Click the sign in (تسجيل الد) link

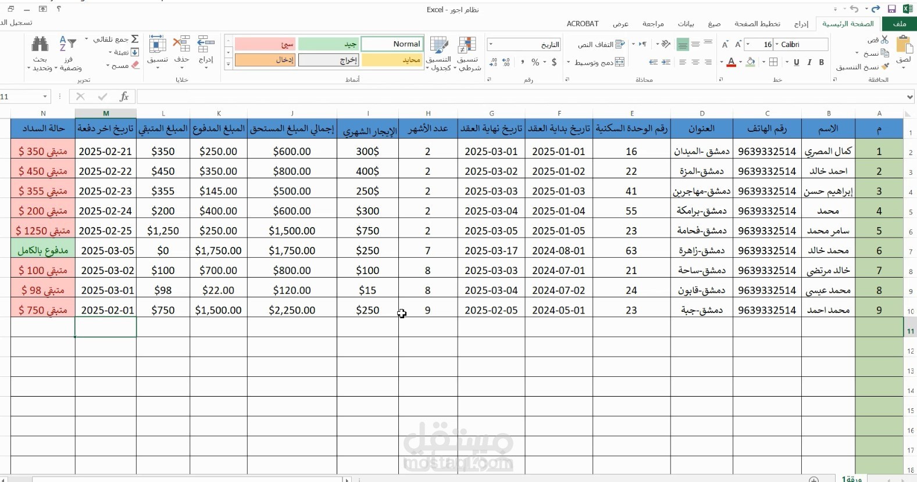(x=16, y=23)
